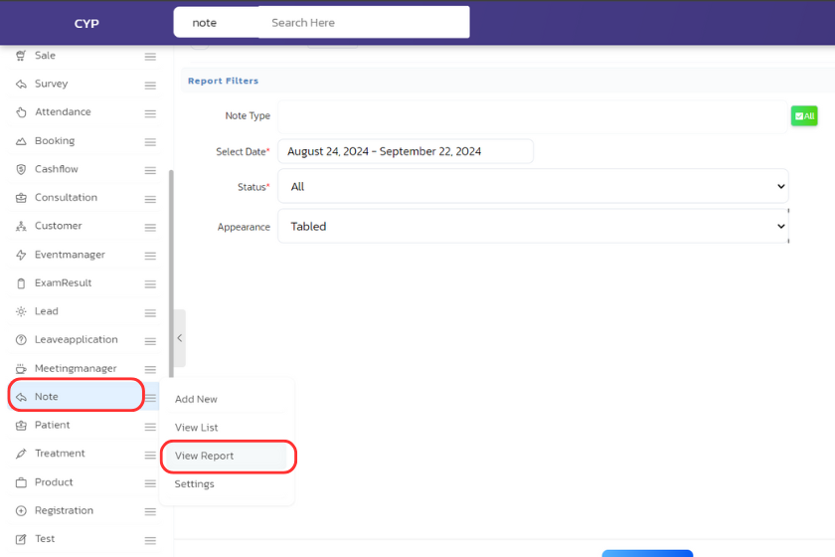Click the Booking sidebar icon

pyautogui.click(x=21, y=140)
